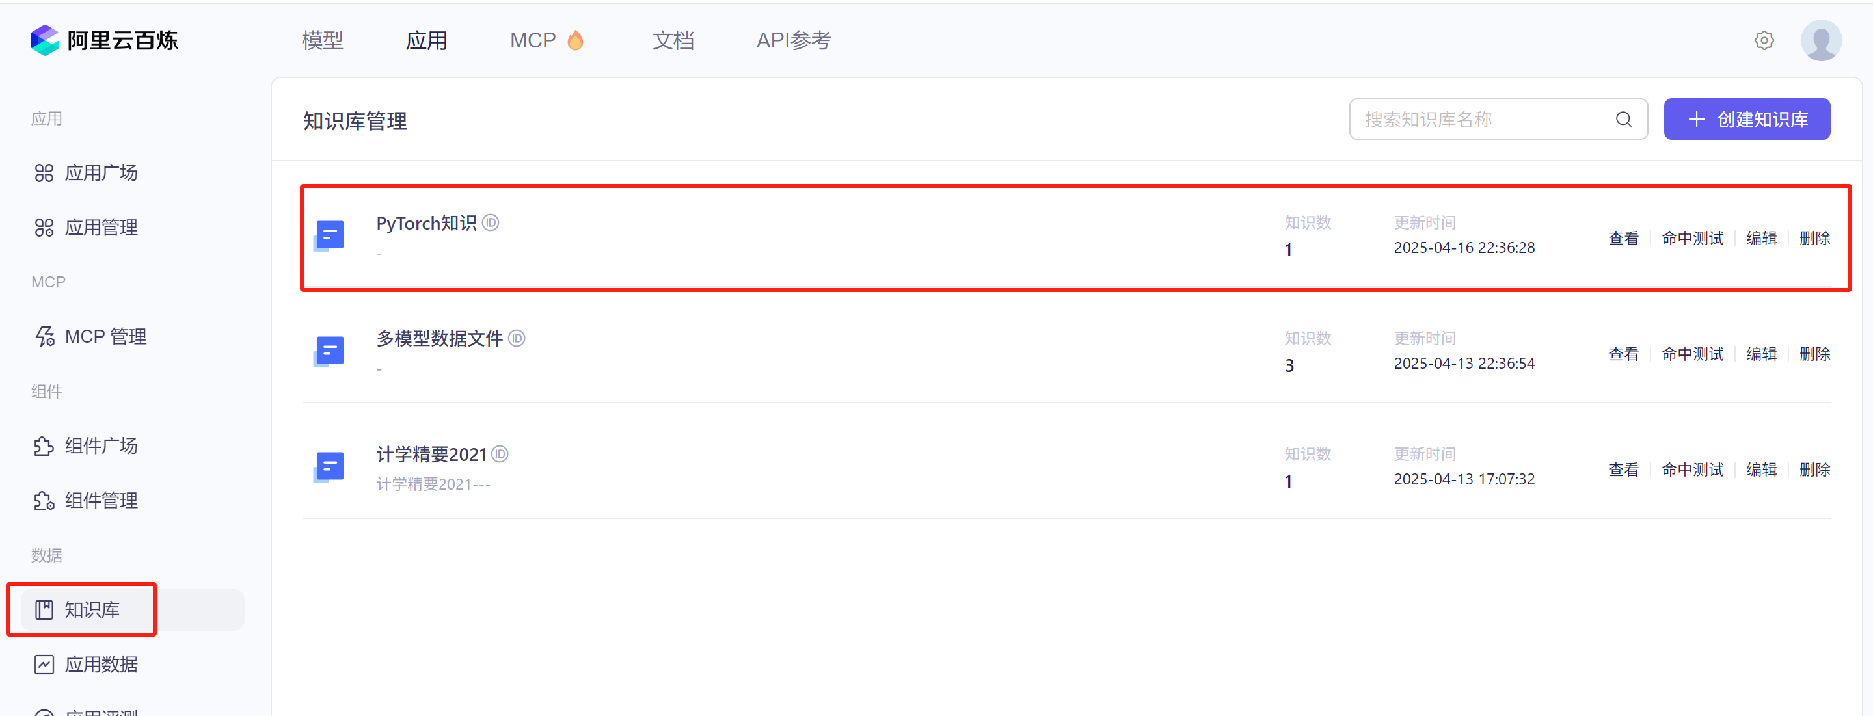Delete the 计学精要2021 knowledge base
This screenshot has width=1873, height=716.
pos(1814,470)
